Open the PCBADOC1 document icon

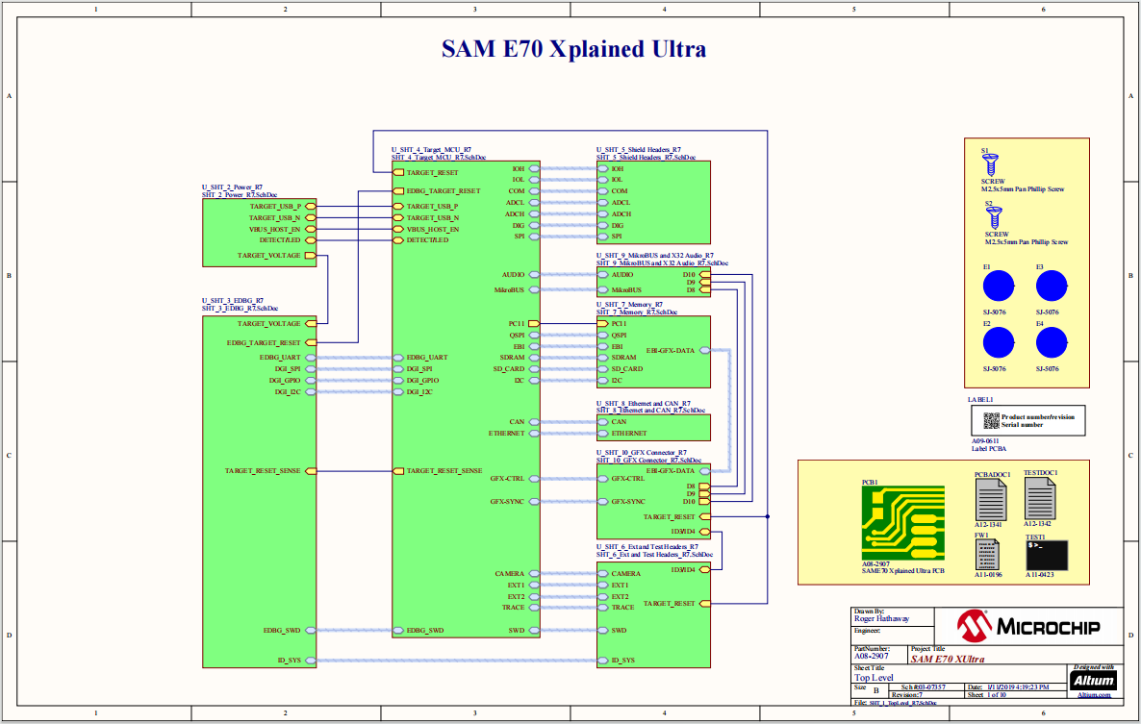pos(991,499)
